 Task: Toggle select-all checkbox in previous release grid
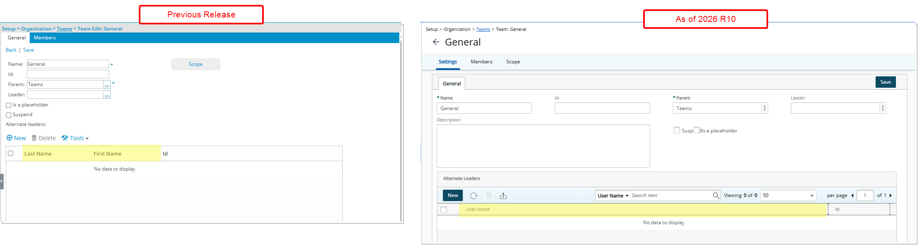click(x=11, y=154)
